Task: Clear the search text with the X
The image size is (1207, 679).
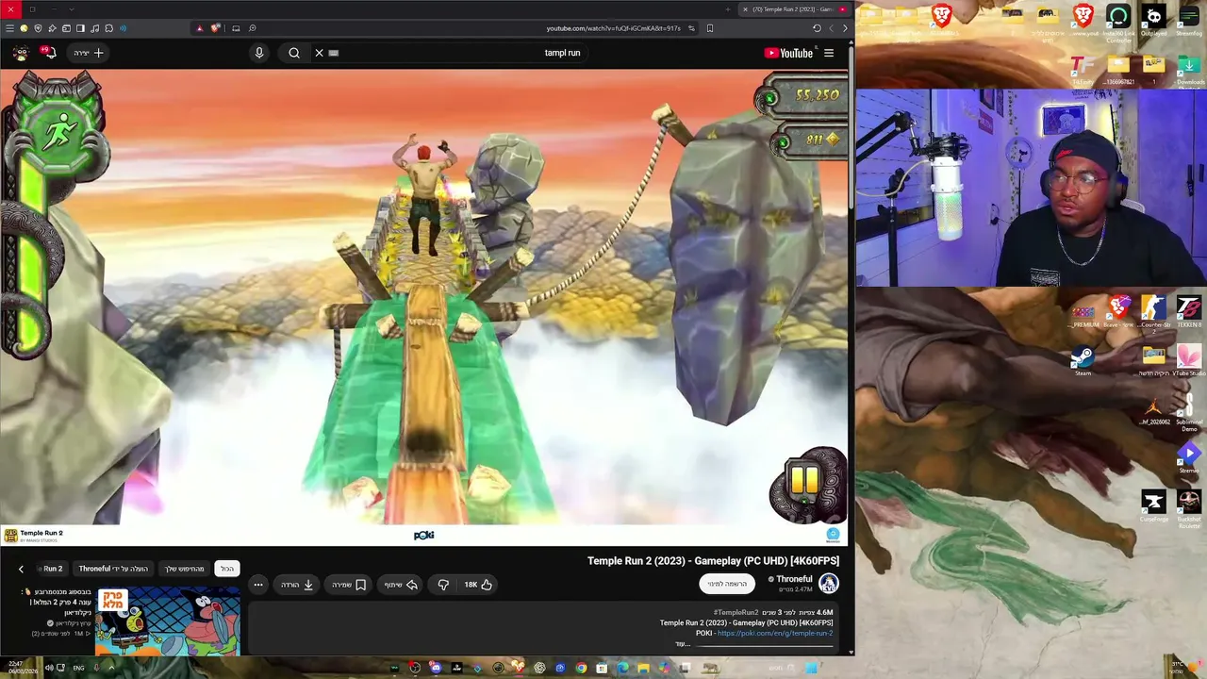Action: 319,53
